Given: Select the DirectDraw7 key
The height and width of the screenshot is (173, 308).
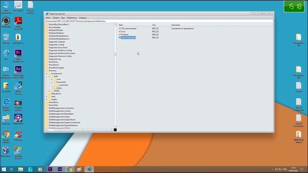Looking at the screenshot, I should click(53, 65).
